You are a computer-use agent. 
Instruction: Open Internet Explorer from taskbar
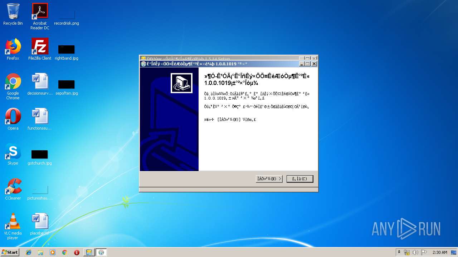point(29,252)
